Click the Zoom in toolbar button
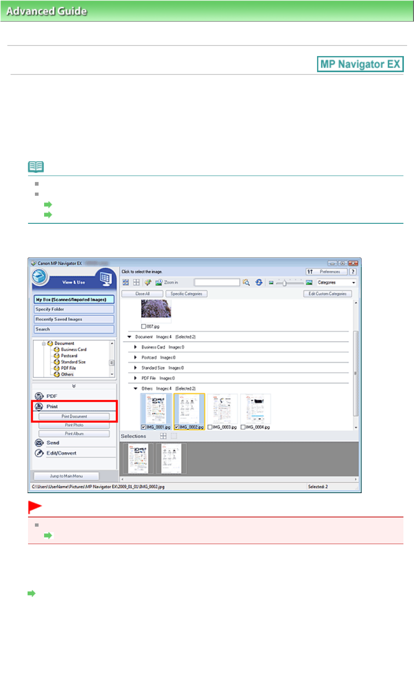The height and width of the screenshot is (676, 414). pos(167,283)
